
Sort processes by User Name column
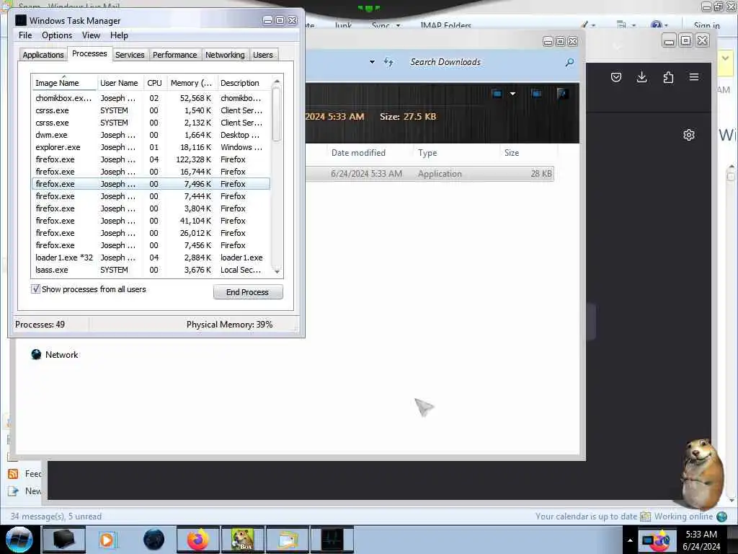[x=119, y=83]
